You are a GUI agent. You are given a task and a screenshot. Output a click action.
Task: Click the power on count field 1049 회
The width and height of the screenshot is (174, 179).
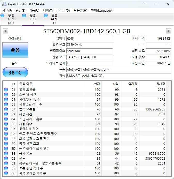159,57
